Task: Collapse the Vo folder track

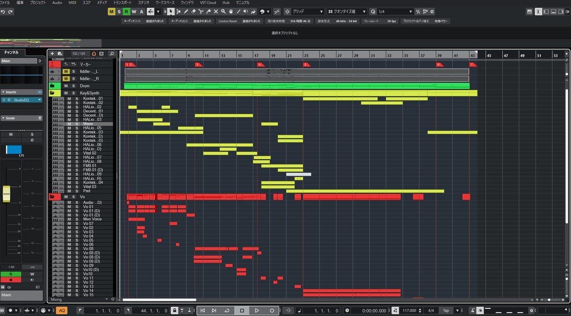Action: point(52,197)
